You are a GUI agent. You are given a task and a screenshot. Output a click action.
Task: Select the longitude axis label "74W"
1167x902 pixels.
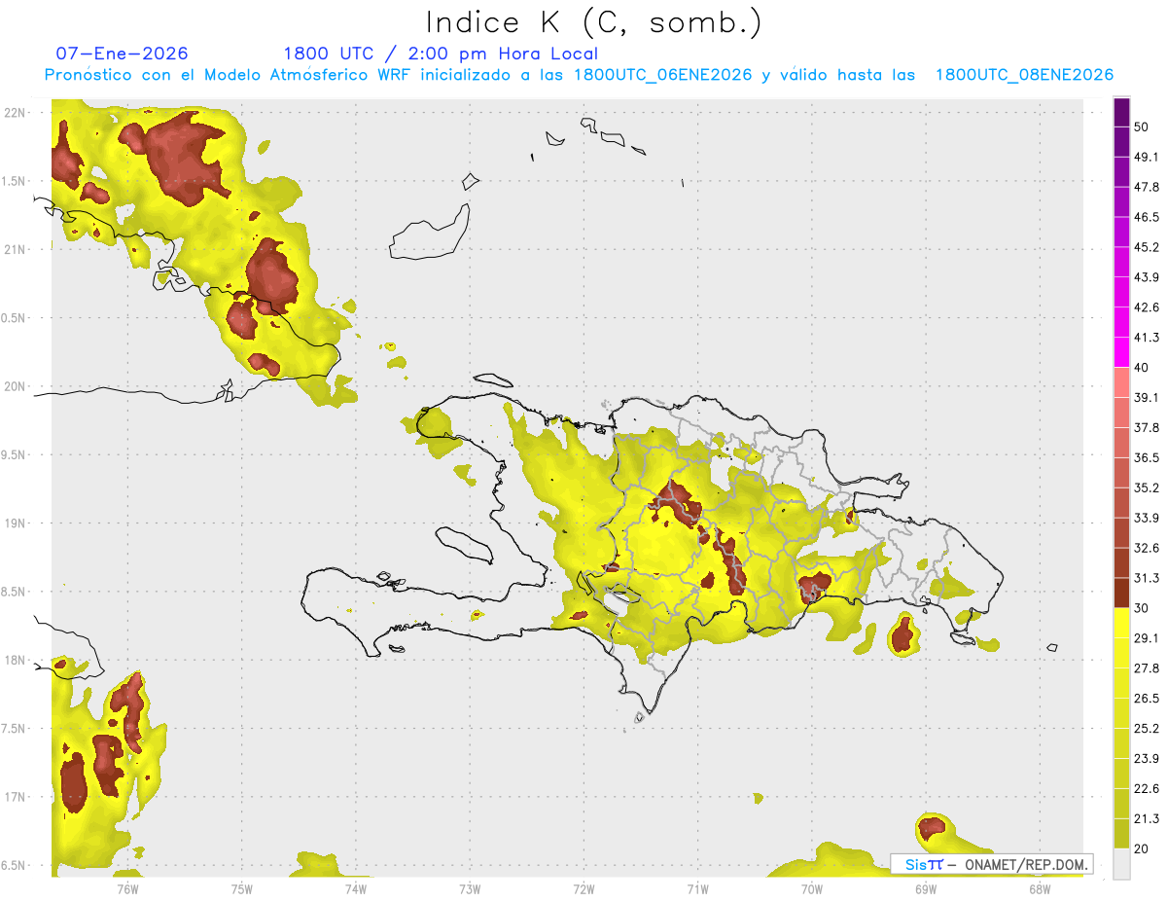click(x=356, y=889)
